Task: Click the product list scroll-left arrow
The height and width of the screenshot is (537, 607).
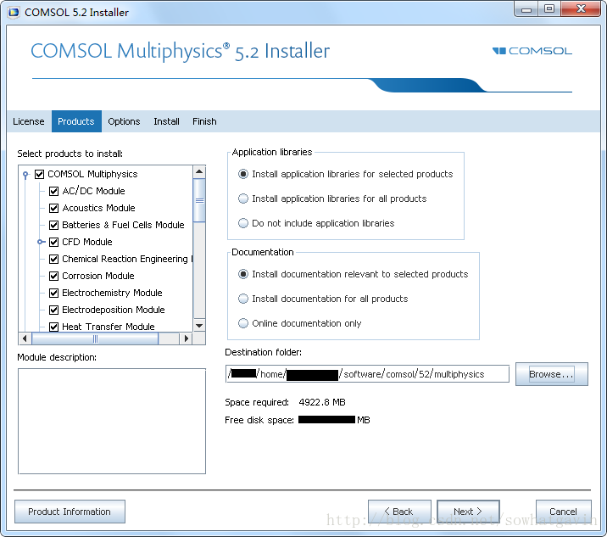Action: click(25, 338)
